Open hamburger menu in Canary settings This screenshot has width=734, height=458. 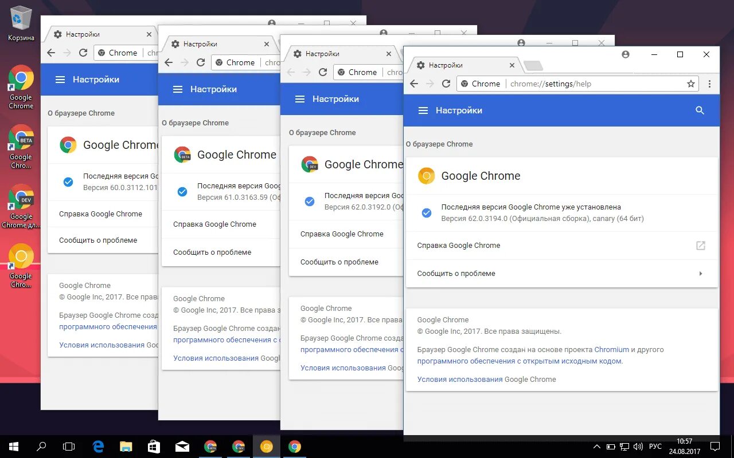(x=423, y=110)
